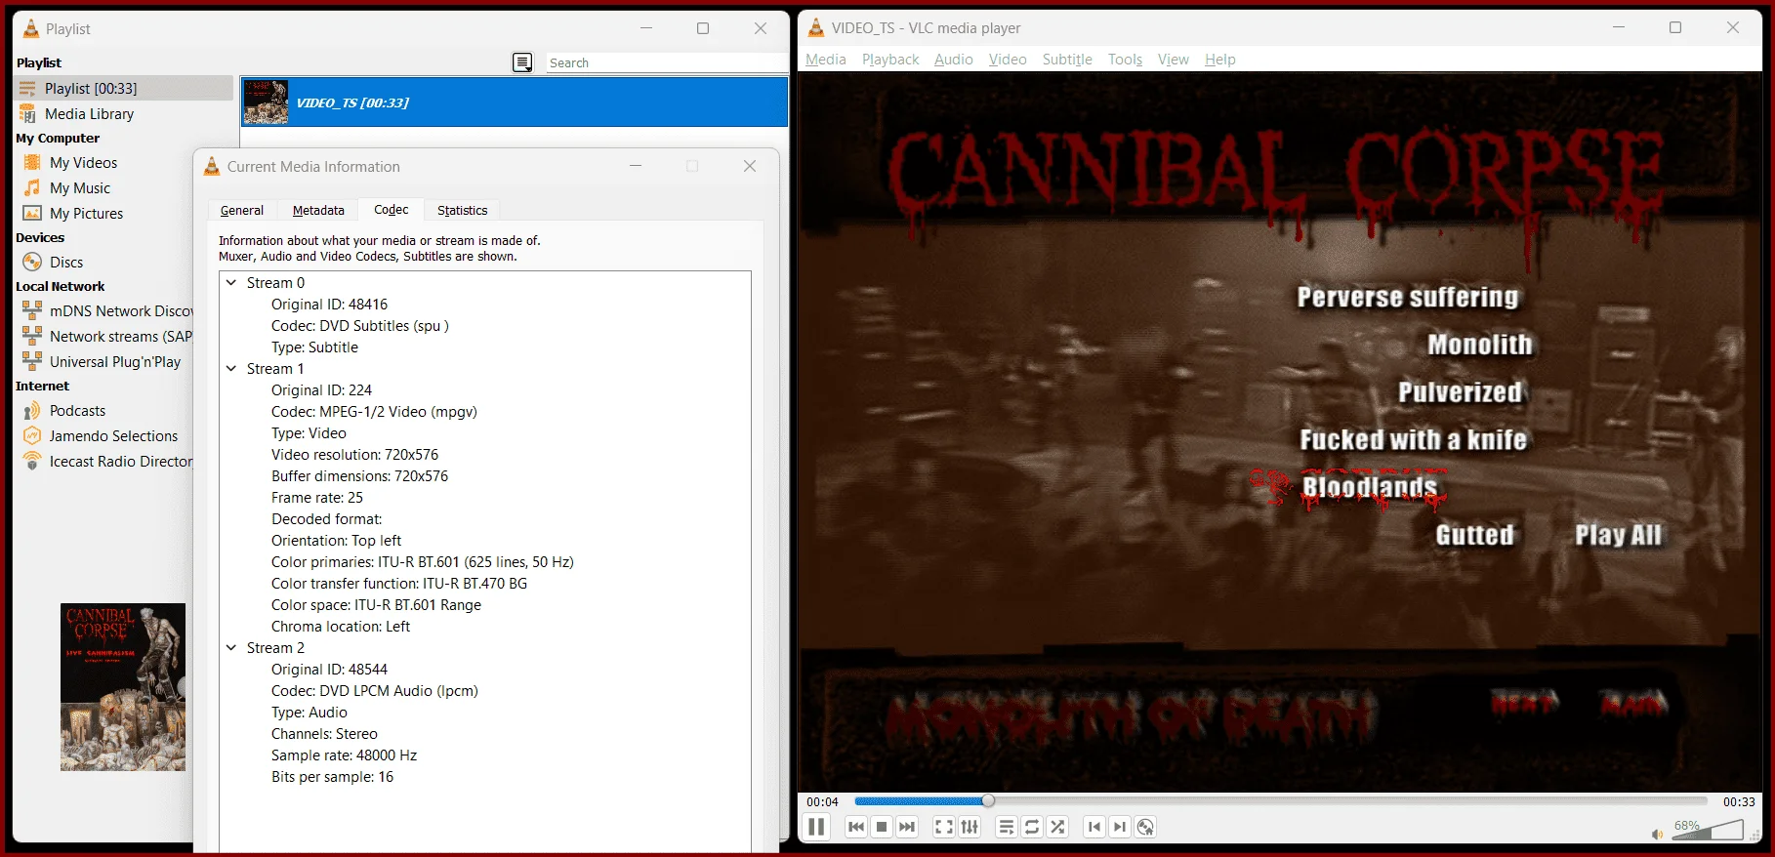Open the Subtitle menu
The image size is (1775, 857).
pos(1067,60)
